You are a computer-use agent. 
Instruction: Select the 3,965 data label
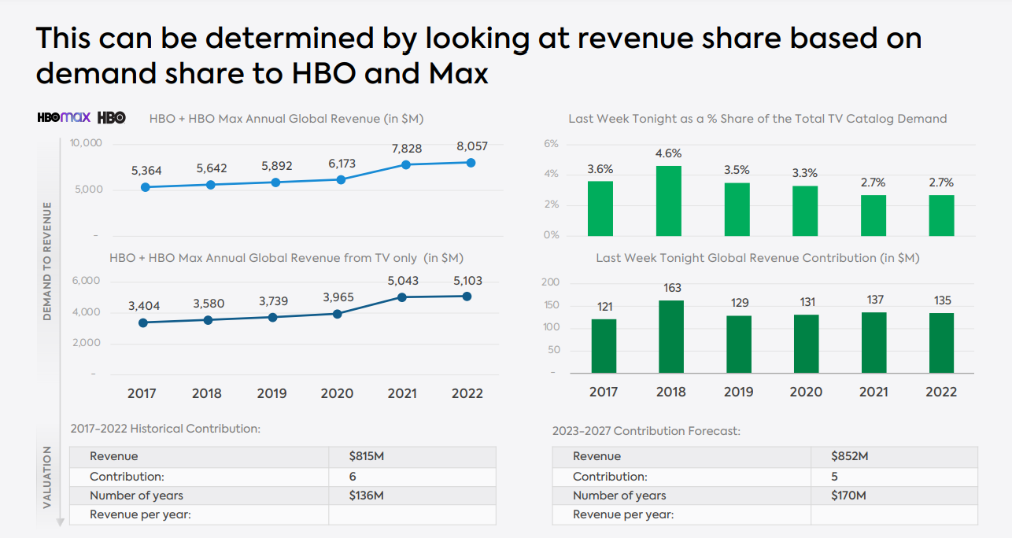point(338,297)
